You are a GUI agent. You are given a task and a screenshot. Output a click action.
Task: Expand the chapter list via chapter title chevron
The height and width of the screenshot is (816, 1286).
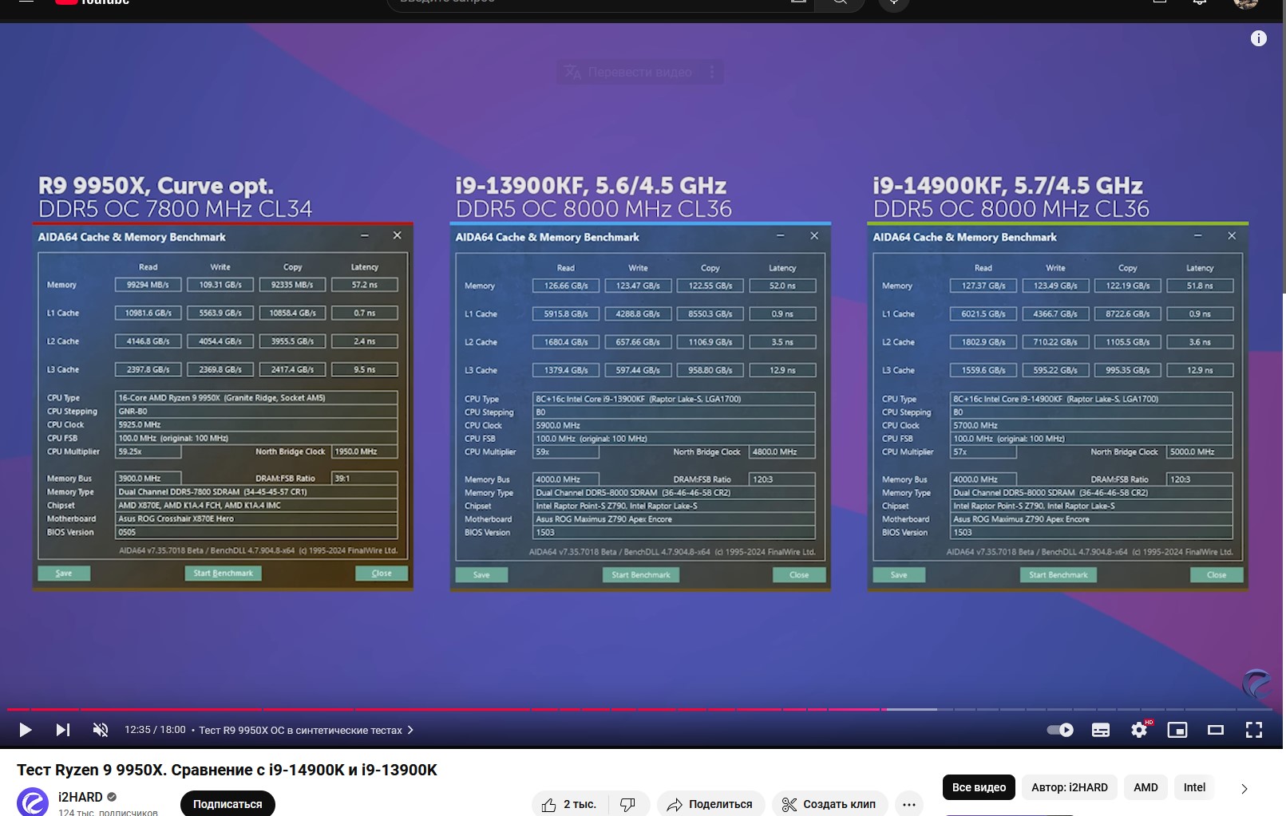click(411, 730)
